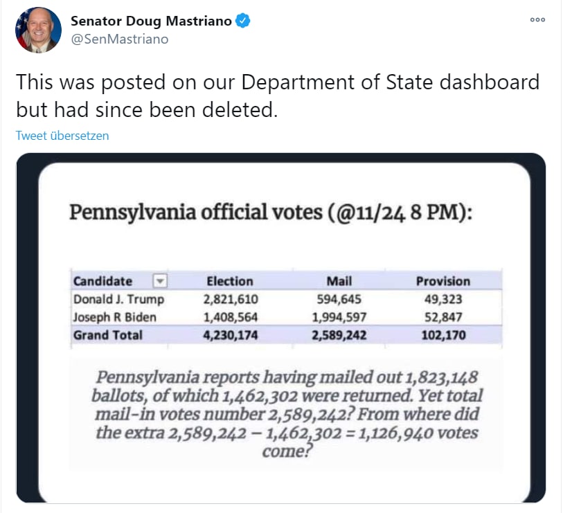The image size is (563, 513).
Task: Open the tweet's more options menu
Action: [537, 20]
